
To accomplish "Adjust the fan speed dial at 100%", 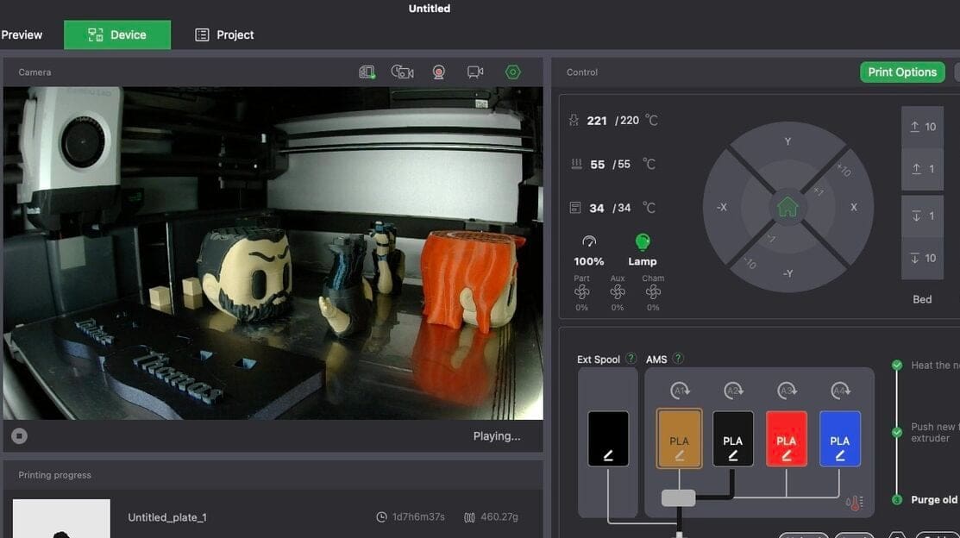I will (x=588, y=241).
